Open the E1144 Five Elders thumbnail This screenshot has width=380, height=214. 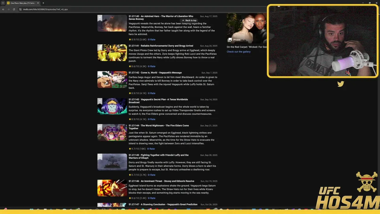tap(112, 132)
